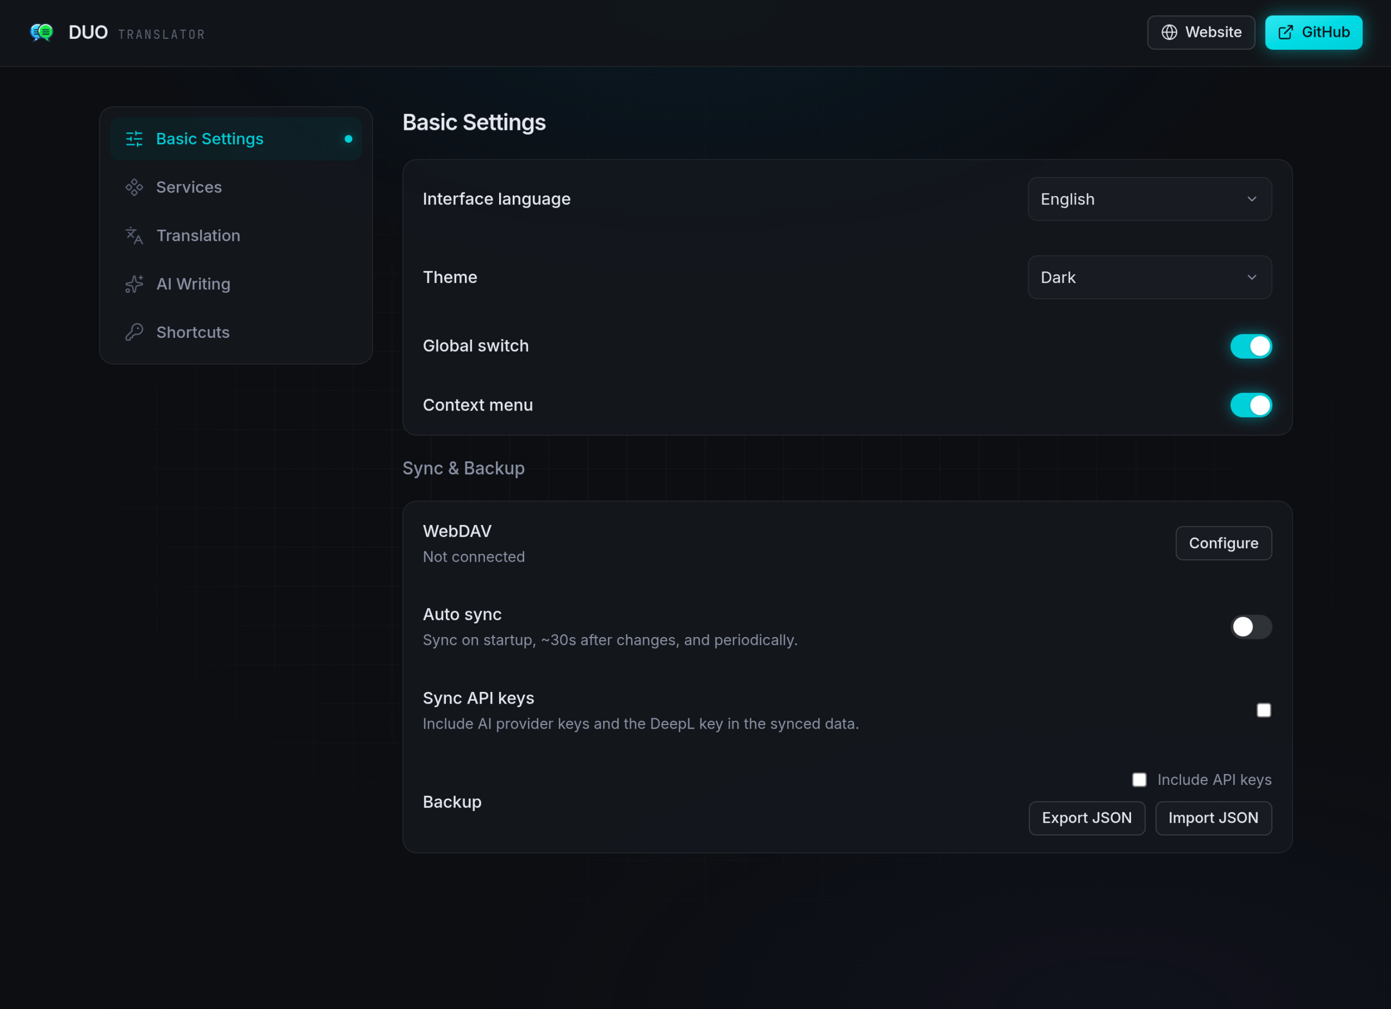Image resolution: width=1391 pixels, height=1009 pixels.
Task: Click the Import JSON button
Action: 1213,818
